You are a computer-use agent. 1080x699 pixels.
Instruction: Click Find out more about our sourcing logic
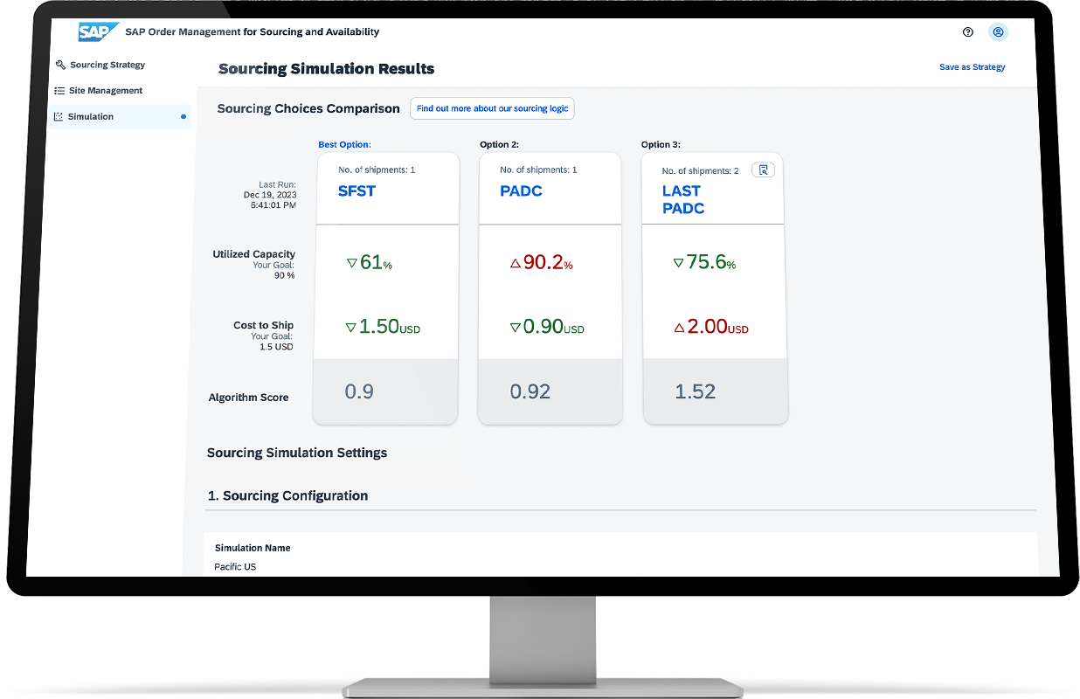coord(492,108)
